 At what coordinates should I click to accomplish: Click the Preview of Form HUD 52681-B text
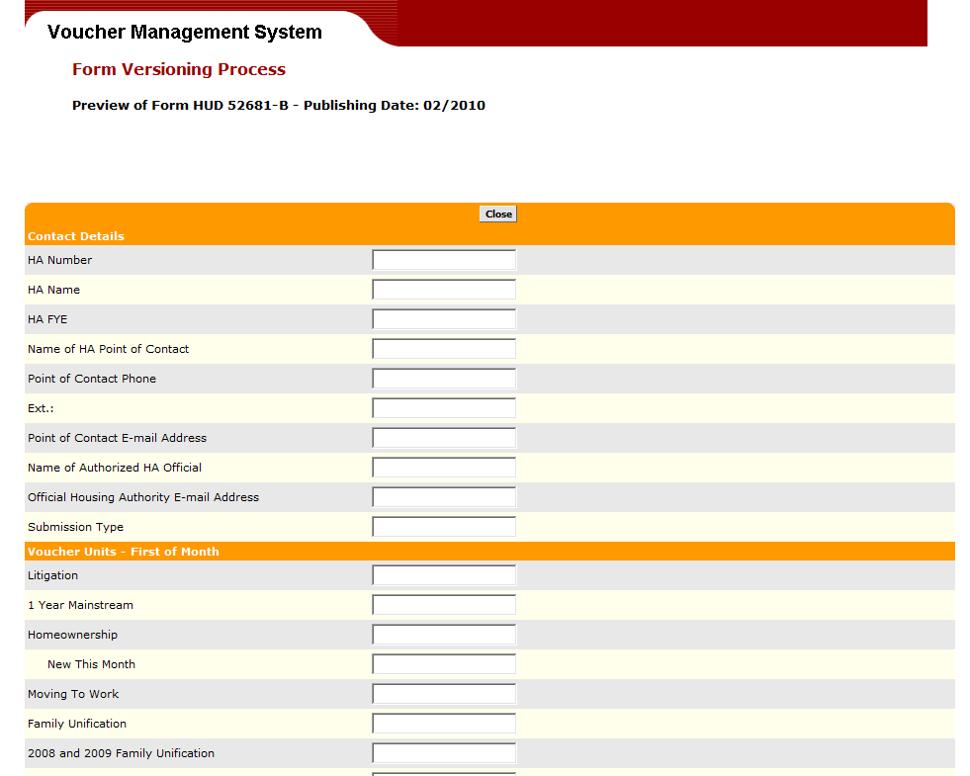279,105
